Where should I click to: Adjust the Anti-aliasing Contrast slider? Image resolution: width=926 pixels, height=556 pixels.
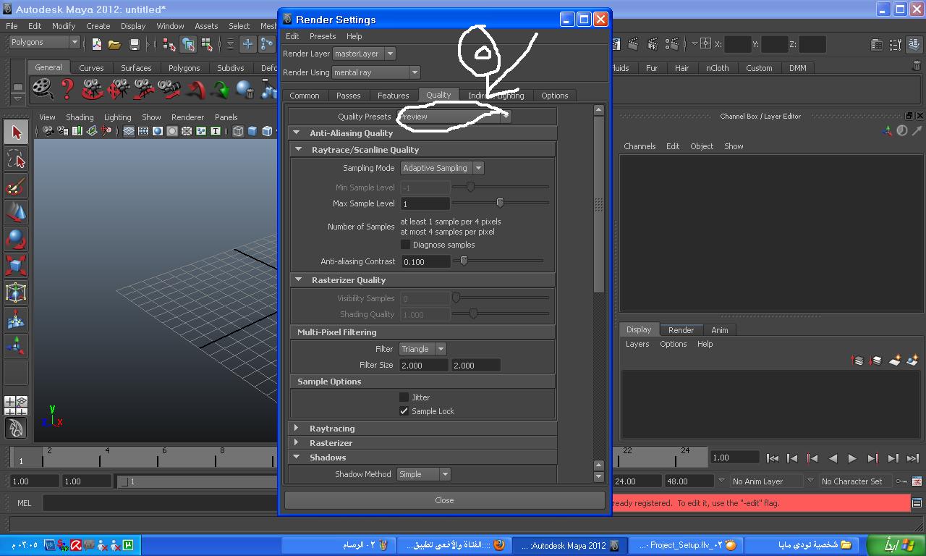pos(464,261)
